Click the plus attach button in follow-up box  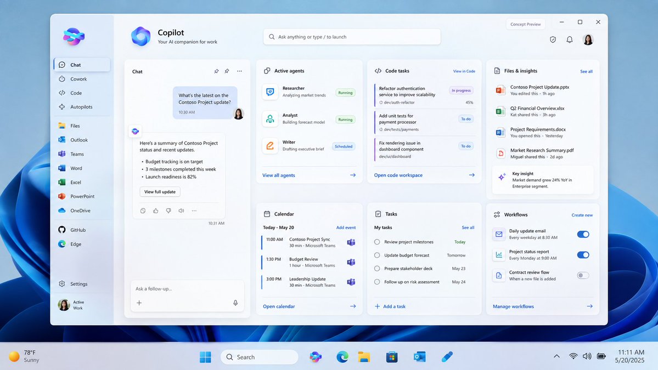(x=139, y=303)
